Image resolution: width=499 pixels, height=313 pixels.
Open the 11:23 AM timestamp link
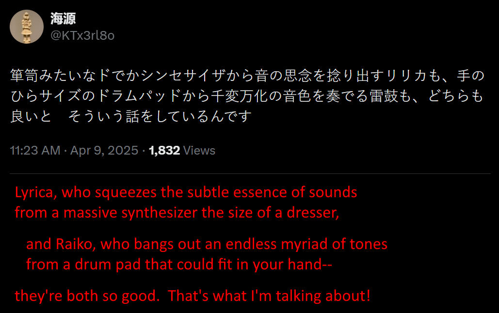pos(35,150)
